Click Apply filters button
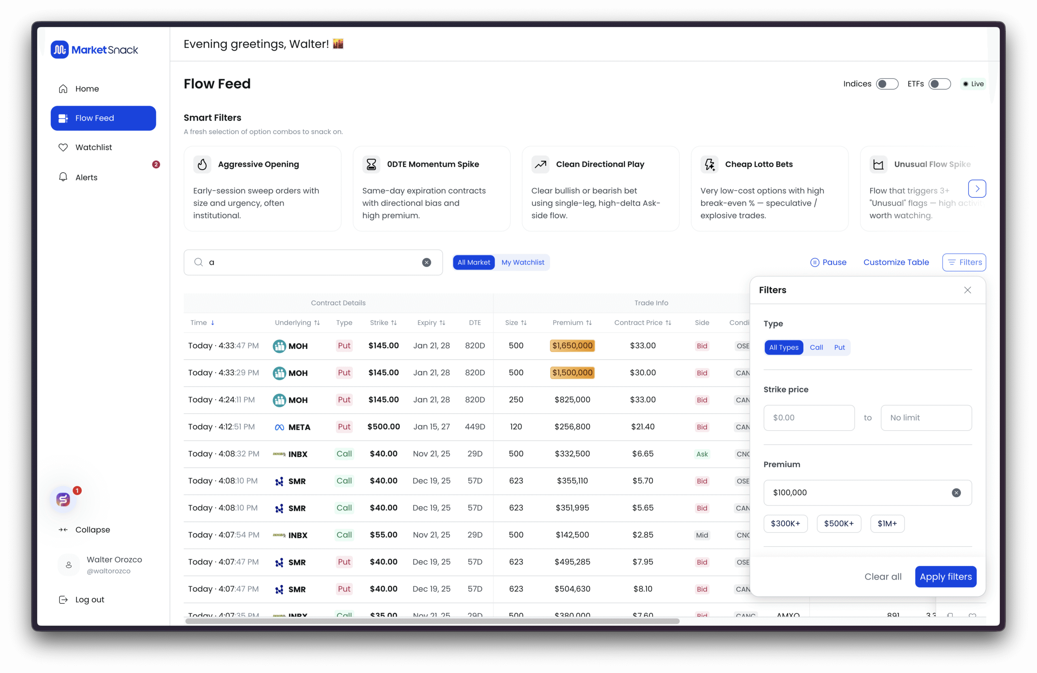The width and height of the screenshot is (1037, 673). coord(945,576)
